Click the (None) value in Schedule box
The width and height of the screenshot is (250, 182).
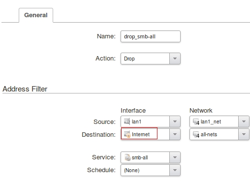coord(132,170)
